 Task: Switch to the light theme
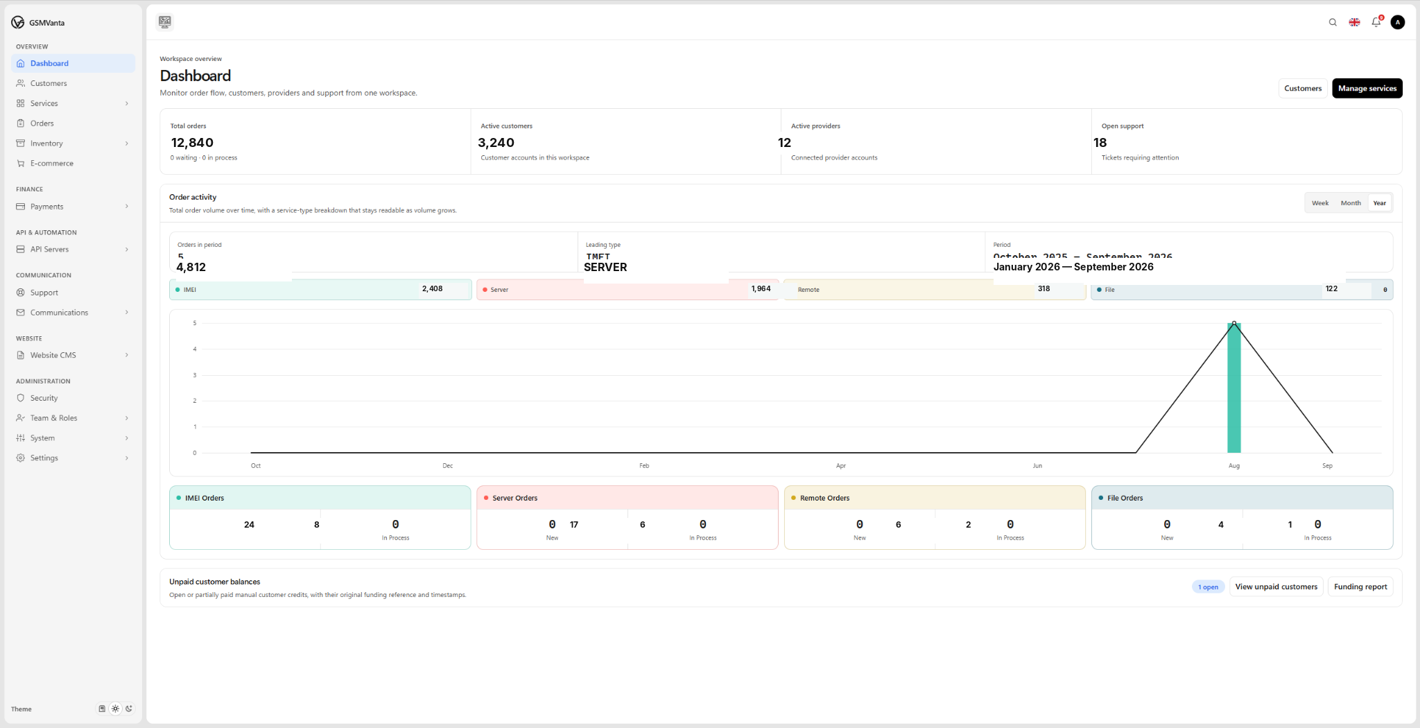point(115,709)
